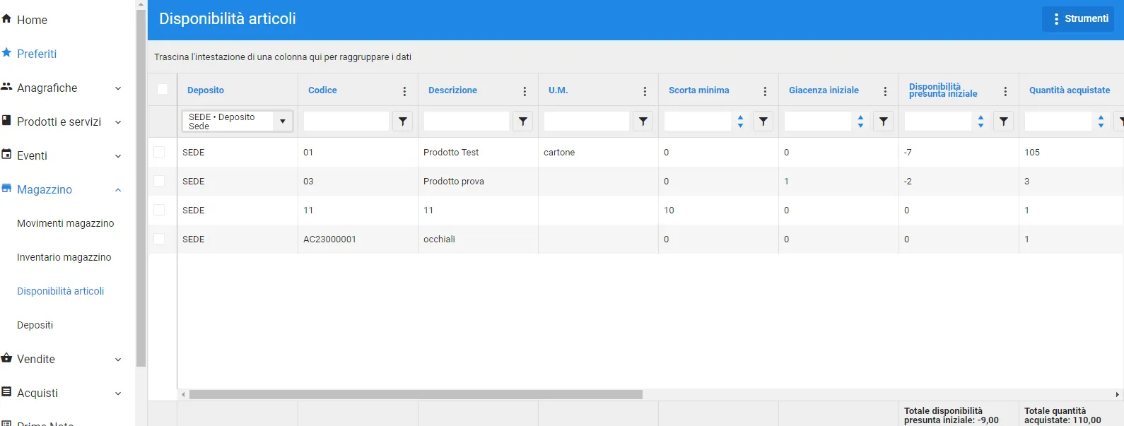
Task: Open the Deposito filter dropdown
Action: tap(282, 122)
